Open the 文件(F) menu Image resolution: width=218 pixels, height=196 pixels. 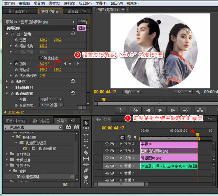(9, 3)
